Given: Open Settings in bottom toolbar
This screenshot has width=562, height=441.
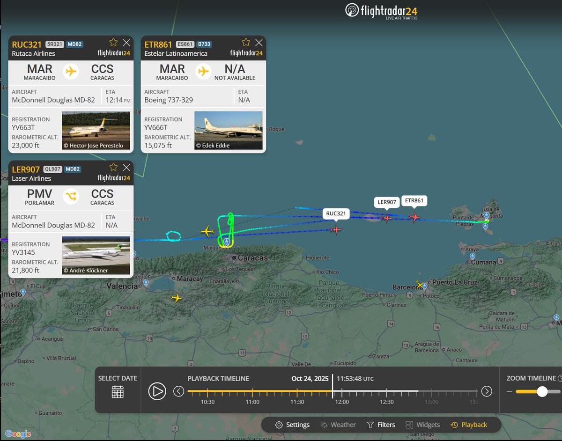Looking at the screenshot, I should [292, 425].
